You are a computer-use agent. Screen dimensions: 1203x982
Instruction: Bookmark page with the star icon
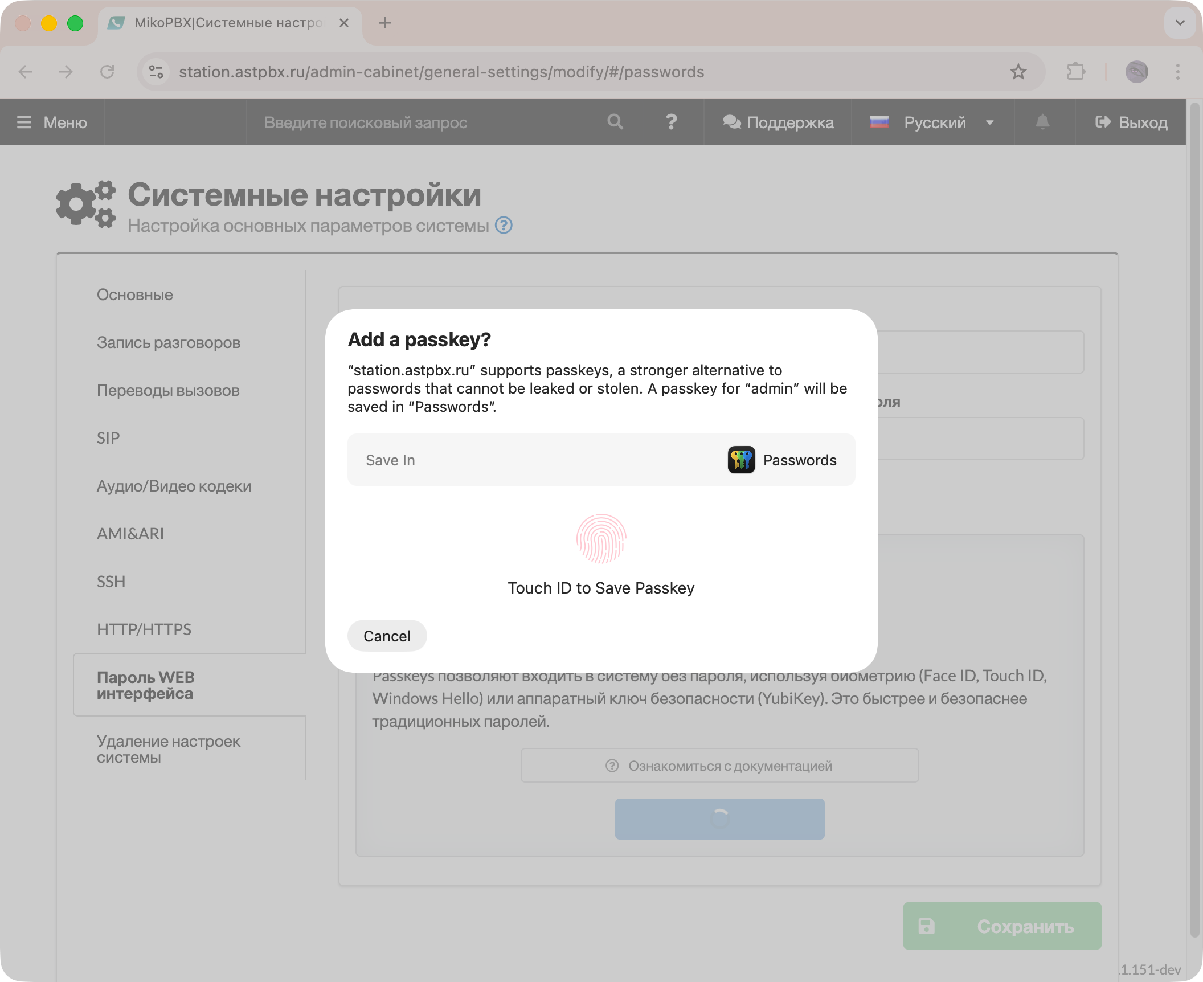point(1018,72)
